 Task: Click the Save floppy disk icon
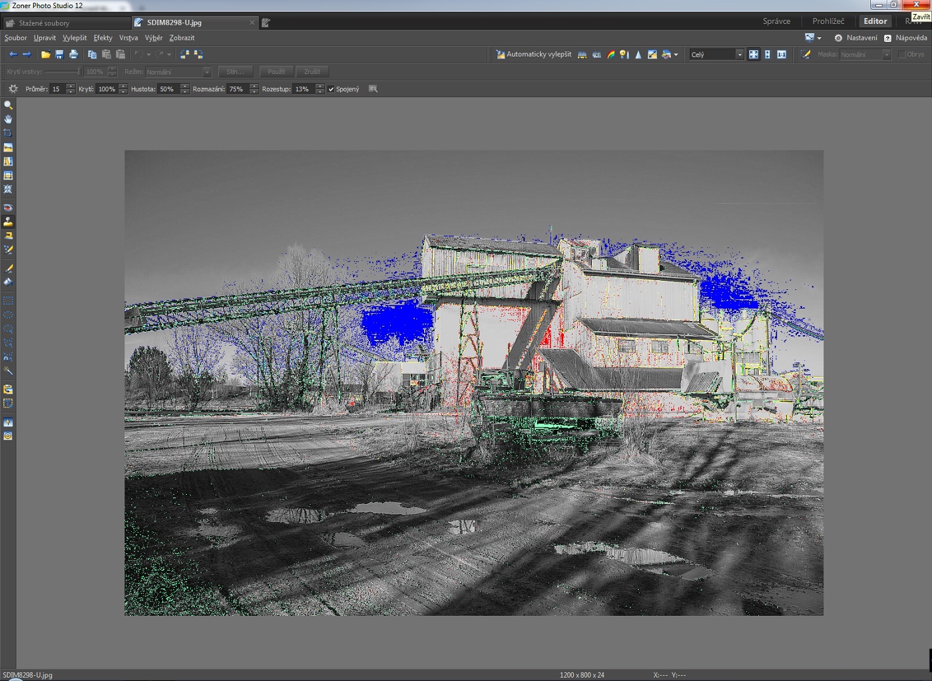[x=59, y=55]
